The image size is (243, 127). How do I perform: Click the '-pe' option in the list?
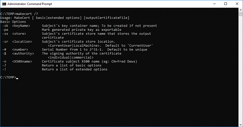(x=5, y=30)
